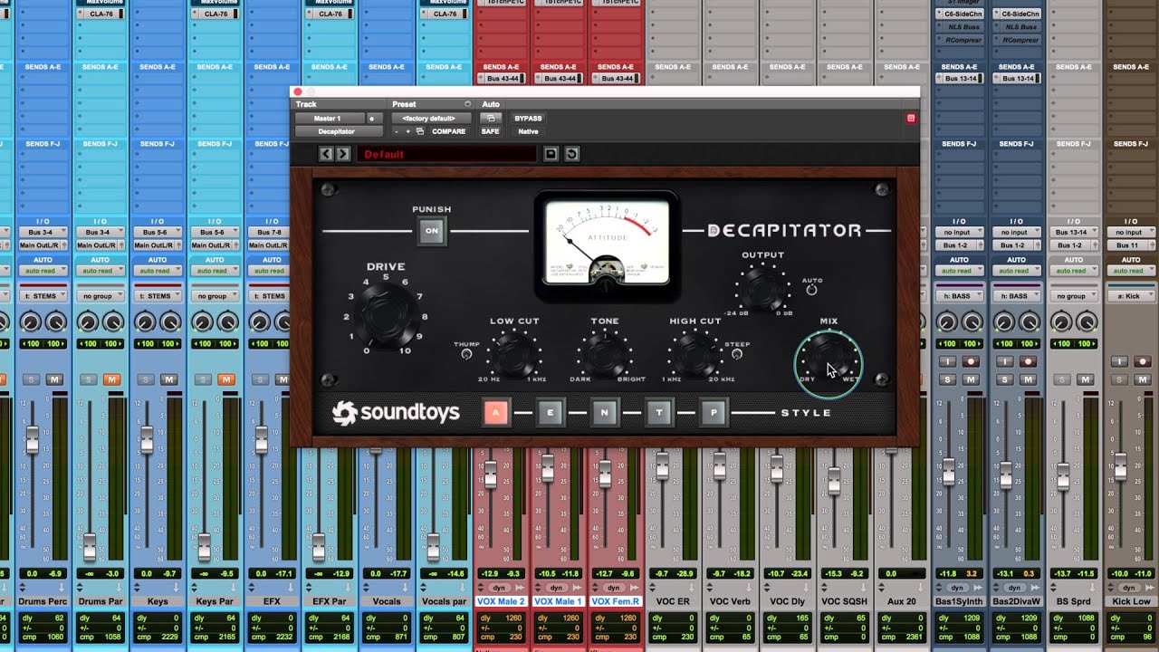This screenshot has height=652, width=1159.
Task: Record-arm the Kick Low track
Action: pyautogui.click(x=1144, y=361)
